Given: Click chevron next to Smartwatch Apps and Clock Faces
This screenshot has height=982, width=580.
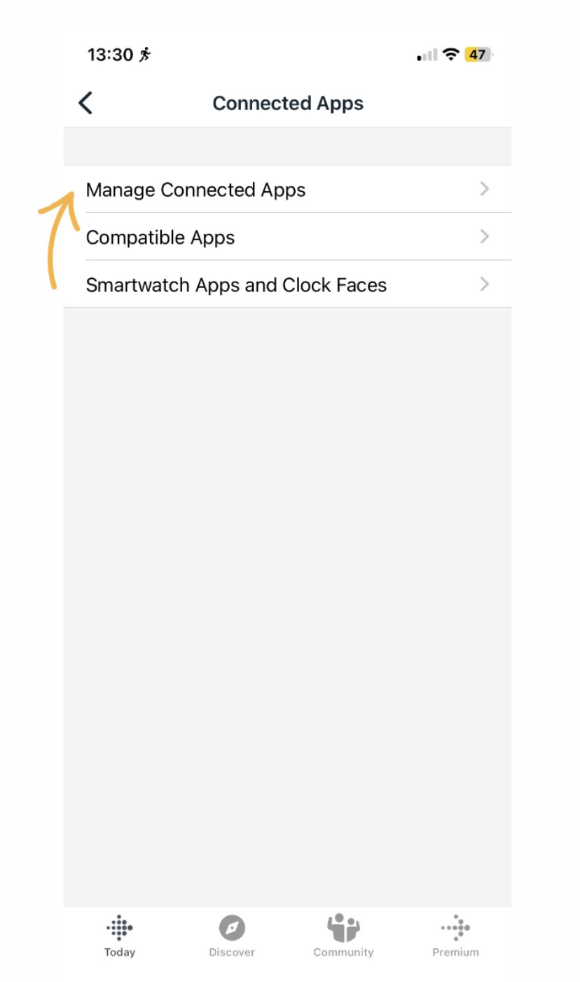Looking at the screenshot, I should (484, 284).
